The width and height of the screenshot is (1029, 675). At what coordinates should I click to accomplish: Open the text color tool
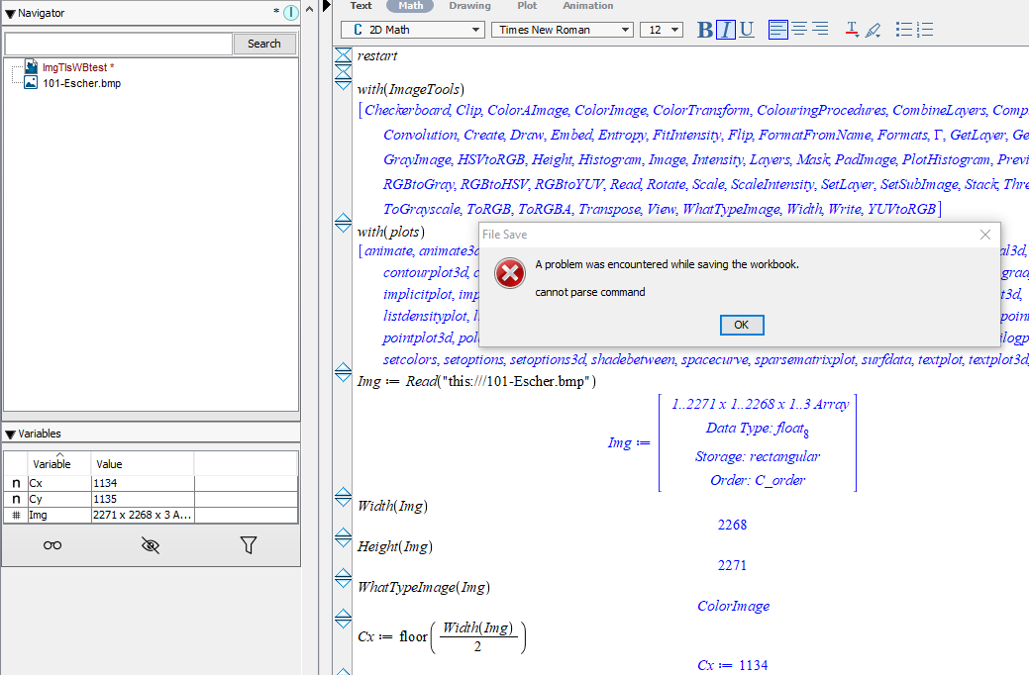tap(852, 30)
